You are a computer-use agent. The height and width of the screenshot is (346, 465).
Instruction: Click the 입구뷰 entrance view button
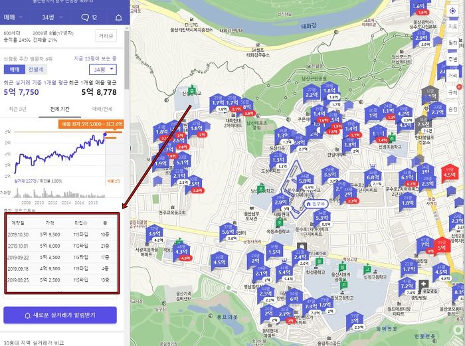click(316, 204)
